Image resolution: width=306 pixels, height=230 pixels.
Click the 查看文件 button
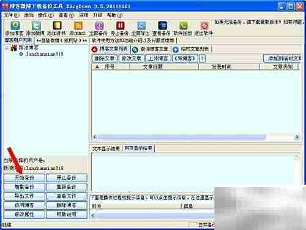(67, 196)
